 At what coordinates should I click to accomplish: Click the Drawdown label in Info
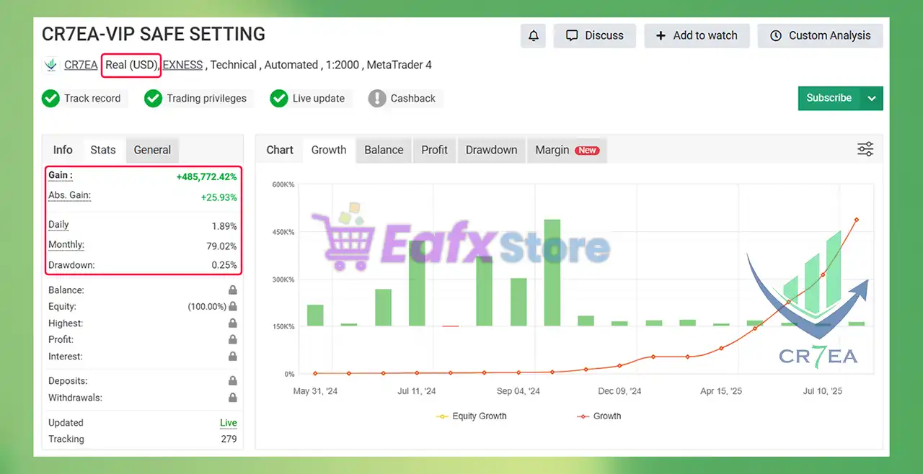click(x=71, y=265)
